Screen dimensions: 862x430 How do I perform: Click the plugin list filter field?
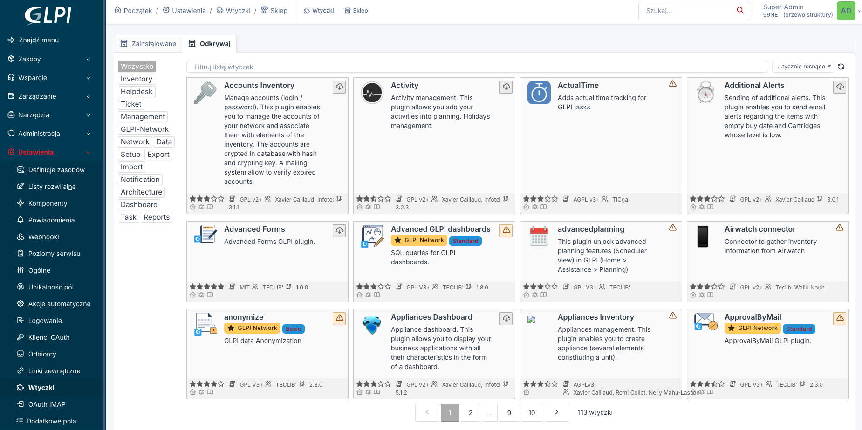(x=477, y=67)
